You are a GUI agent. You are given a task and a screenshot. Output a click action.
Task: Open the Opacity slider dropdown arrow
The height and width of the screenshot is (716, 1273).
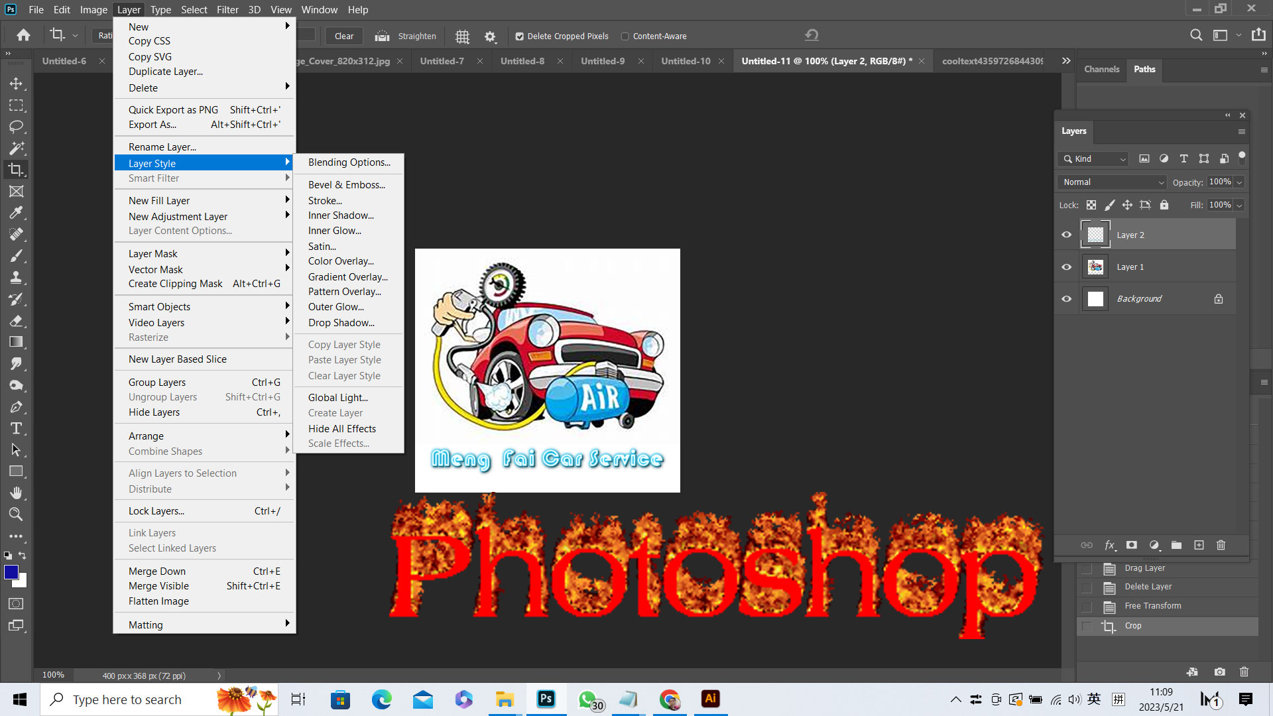1239,182
